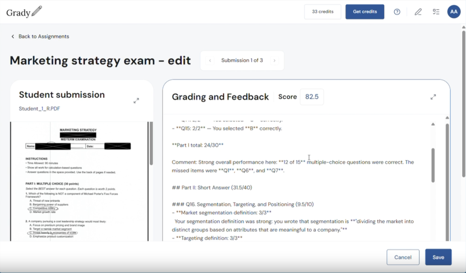Click the Submission 1 of 3 label
The width and height of the screenshot is (466, 273).
coord(242,60)
